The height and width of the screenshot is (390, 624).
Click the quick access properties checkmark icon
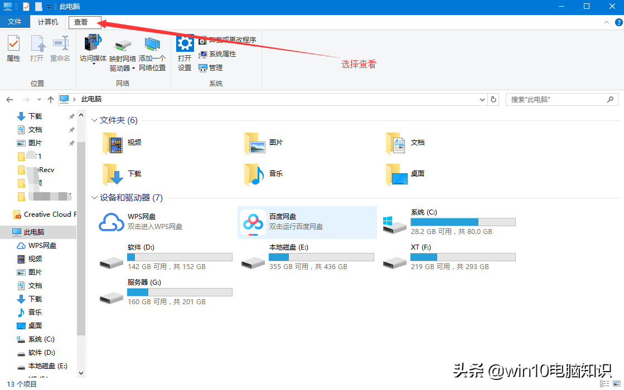click(26, 7)
